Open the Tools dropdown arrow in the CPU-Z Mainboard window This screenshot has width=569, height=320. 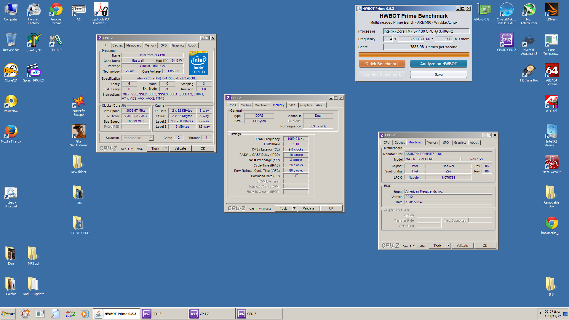(448, 246)
